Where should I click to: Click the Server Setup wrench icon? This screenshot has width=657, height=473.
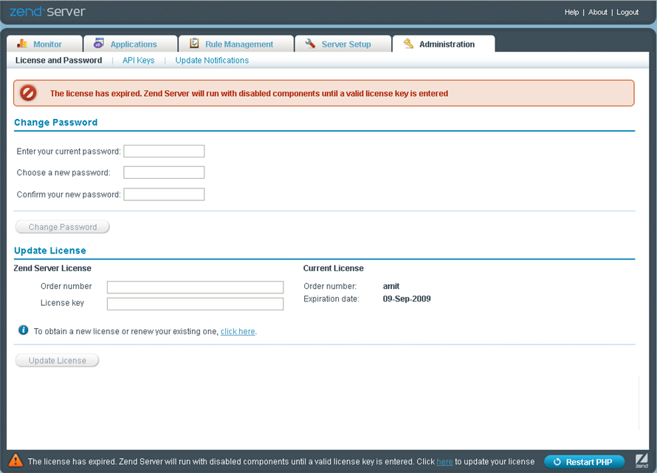(310, 44)
